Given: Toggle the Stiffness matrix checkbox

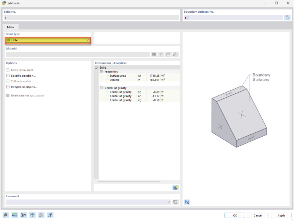Looking at the screenshot, I should pyautogui.click(x=8, y=81).
